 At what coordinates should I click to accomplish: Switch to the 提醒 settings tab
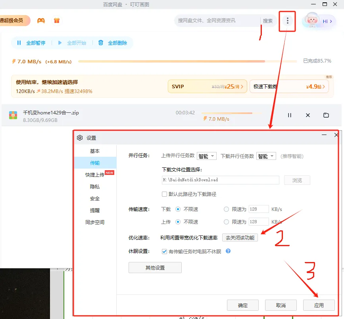tap(95, 210)
